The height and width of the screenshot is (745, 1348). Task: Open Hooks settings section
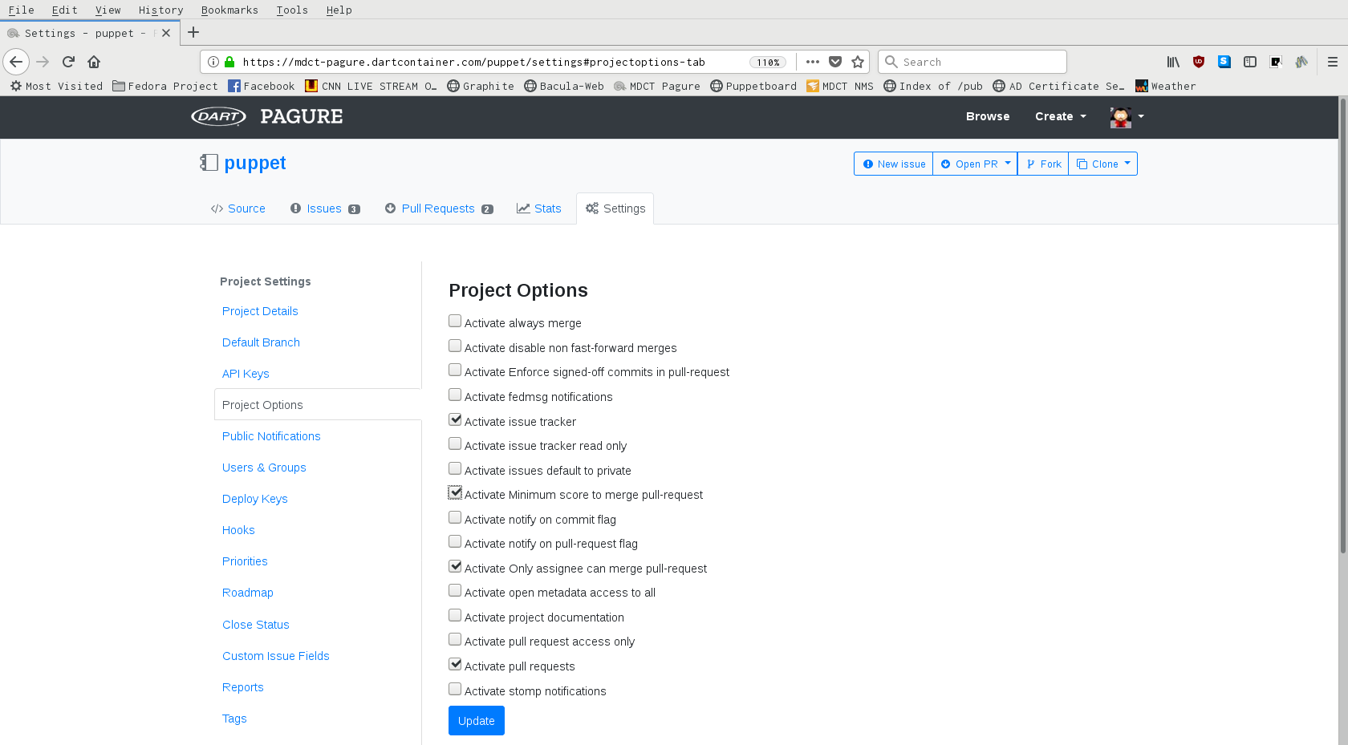[x=238, y=530]
